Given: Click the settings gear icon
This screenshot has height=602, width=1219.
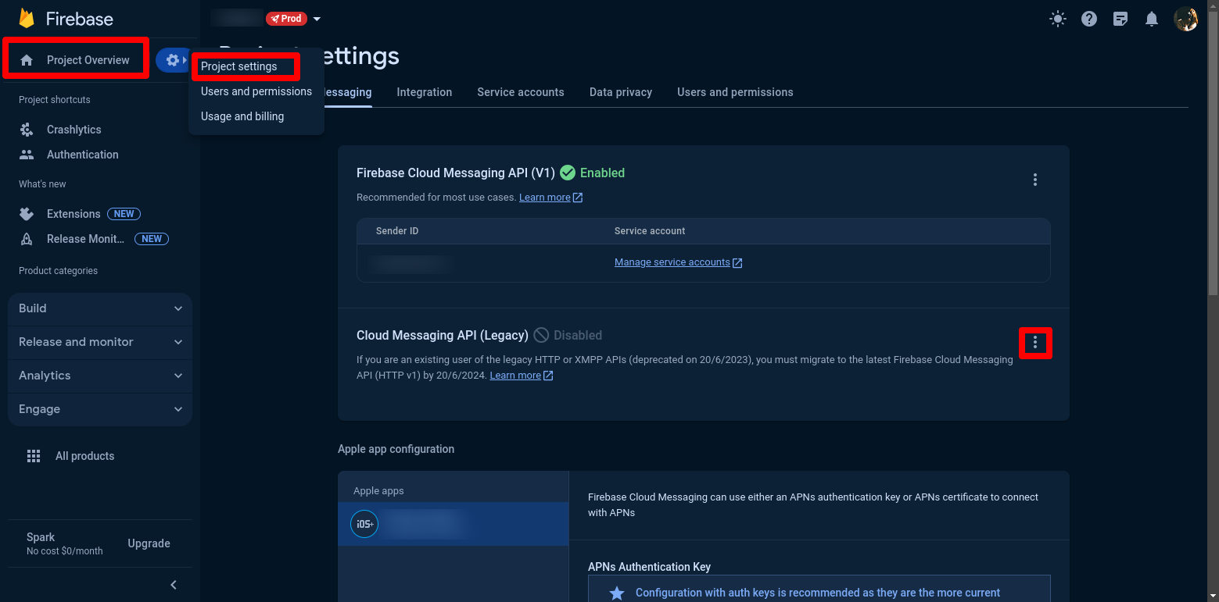Looking at the screenshot, I should pos(173,60).
